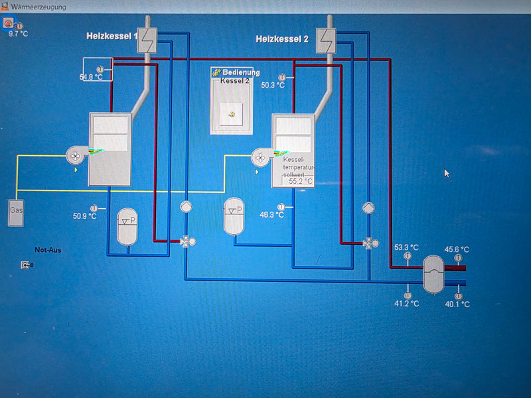Click the outdoor temperature icon showing 9.7 °C
Screen dimensions: 531x398
9,25
